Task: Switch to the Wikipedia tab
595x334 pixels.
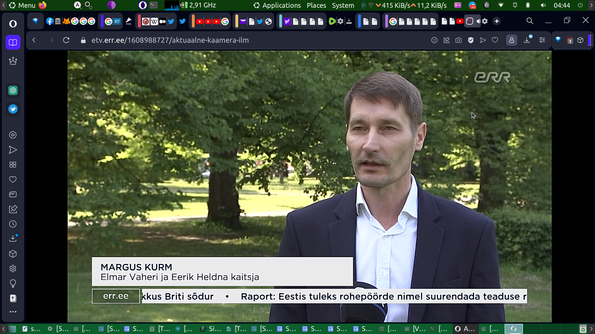Action: [x=154, y=21]
